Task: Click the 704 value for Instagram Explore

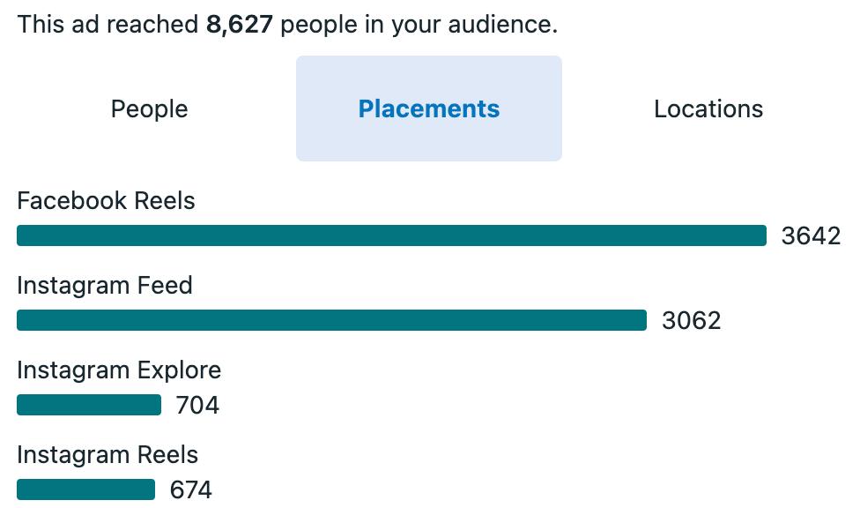Action: tap(197, 406)
